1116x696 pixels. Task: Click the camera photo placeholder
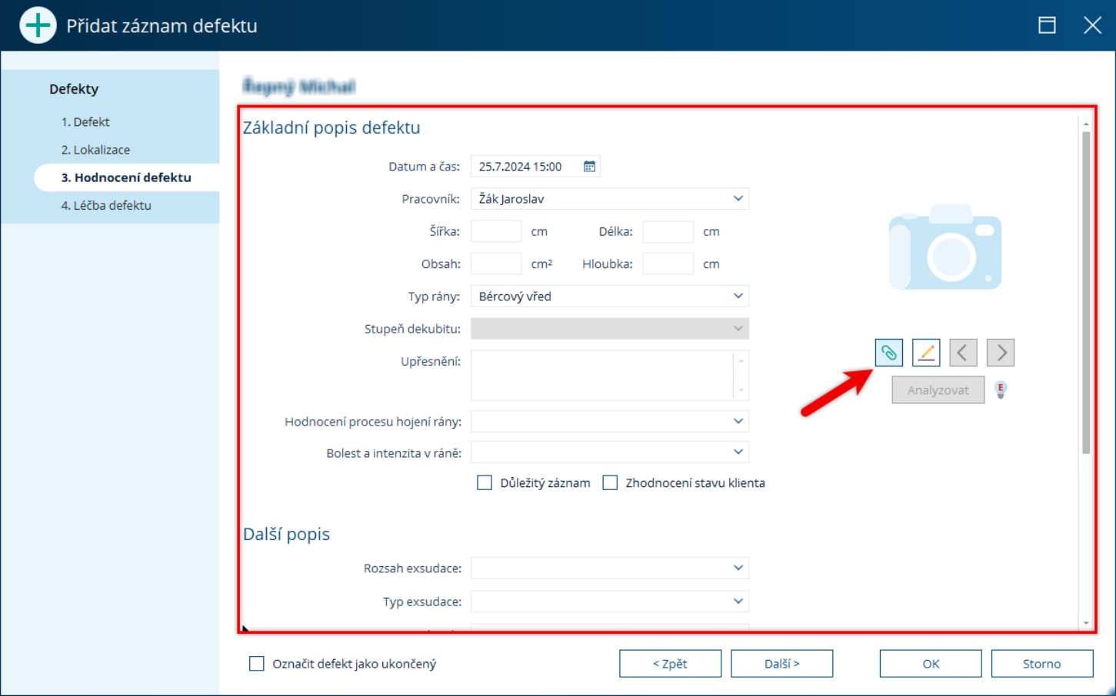point(945,247)
